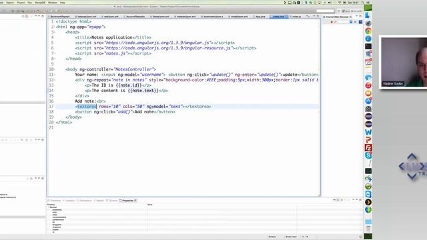Image resolution: width=427 pixels, height=240 pixels.
Task: Click the 'Smart Insert' status bar entry
Action: (291, 237)
